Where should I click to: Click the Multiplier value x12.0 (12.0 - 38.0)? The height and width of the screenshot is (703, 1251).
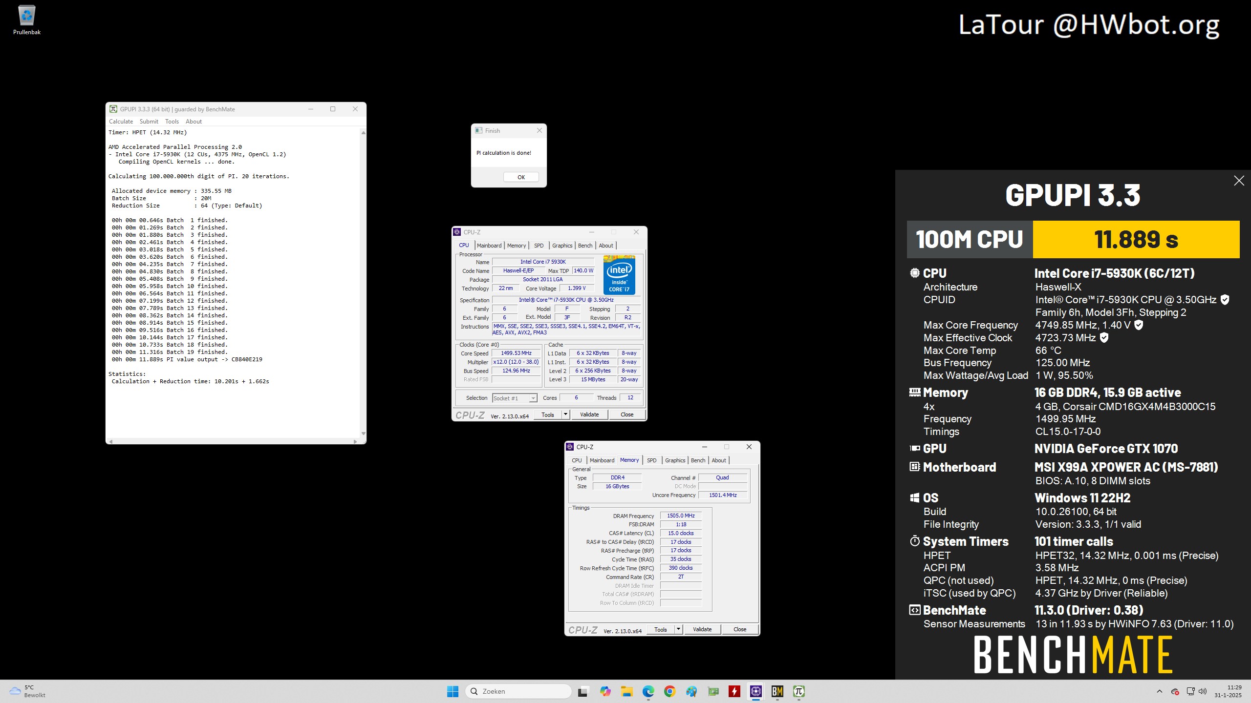click(x=516, y=362)
